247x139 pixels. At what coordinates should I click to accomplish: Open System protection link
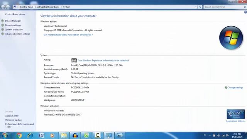(x=14, y=29)
